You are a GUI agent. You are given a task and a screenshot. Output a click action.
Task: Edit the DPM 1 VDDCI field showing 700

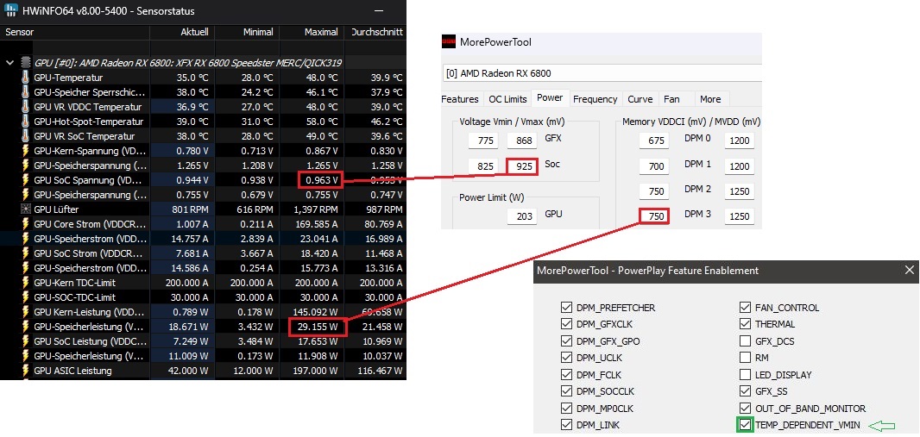pyautogui.click(x=656, y=165)
